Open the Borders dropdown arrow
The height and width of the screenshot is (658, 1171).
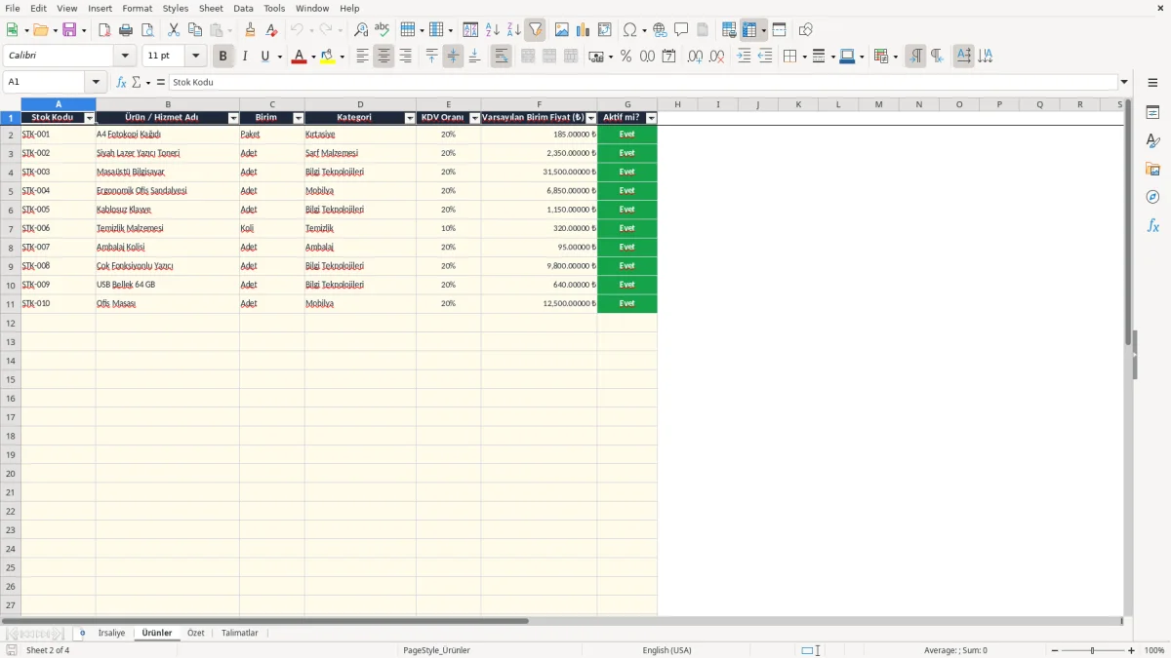803,57
